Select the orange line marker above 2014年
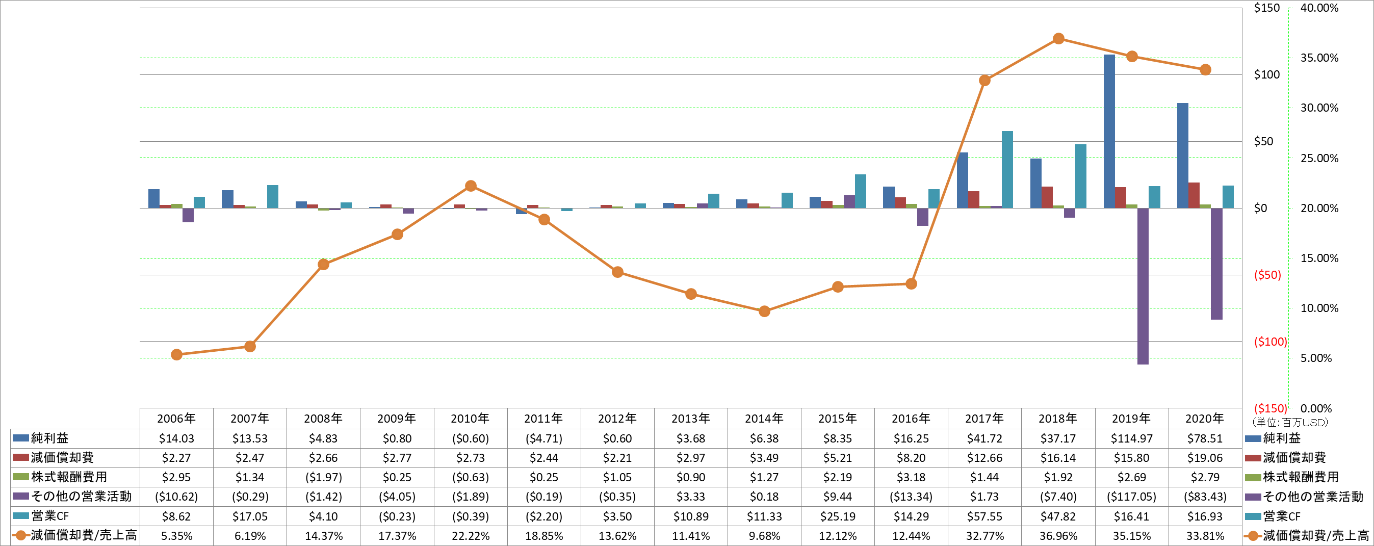 click(764, 311)
